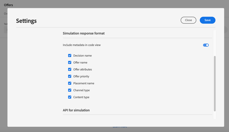Click the 'Content type' label text
This screenshot has height=132, width=229.
point(81,97)
